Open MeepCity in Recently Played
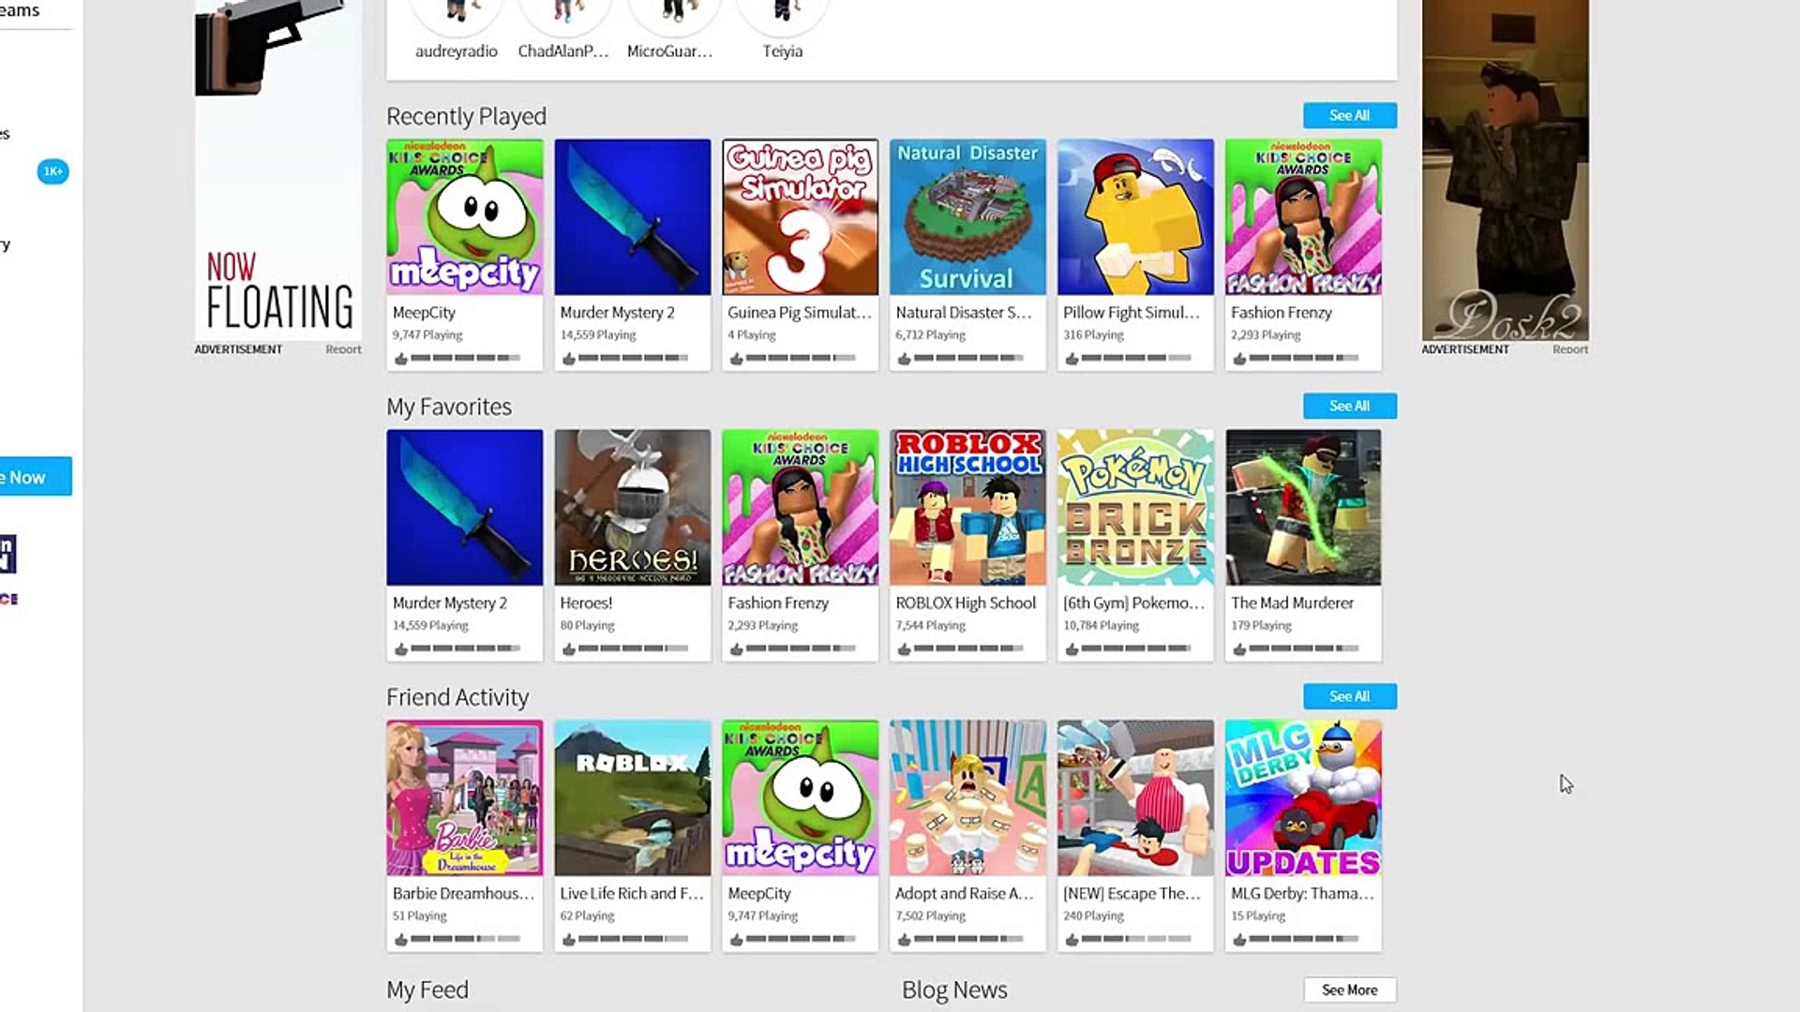 tap(464, 217)
